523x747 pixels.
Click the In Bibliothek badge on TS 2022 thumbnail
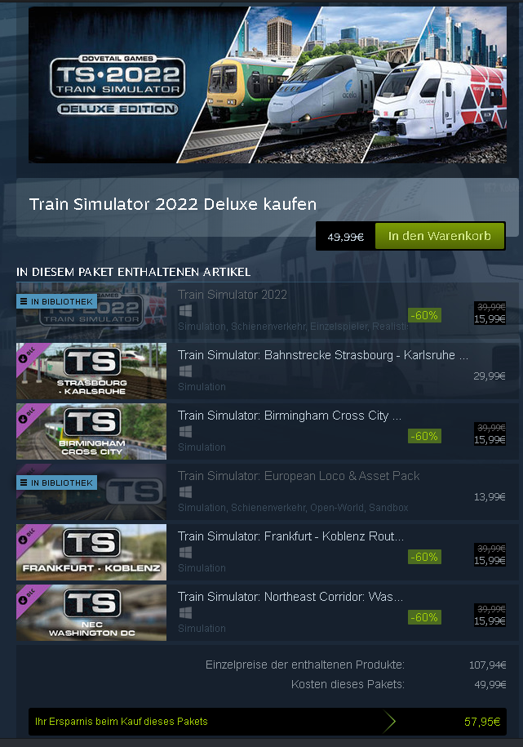coord(56,301)
